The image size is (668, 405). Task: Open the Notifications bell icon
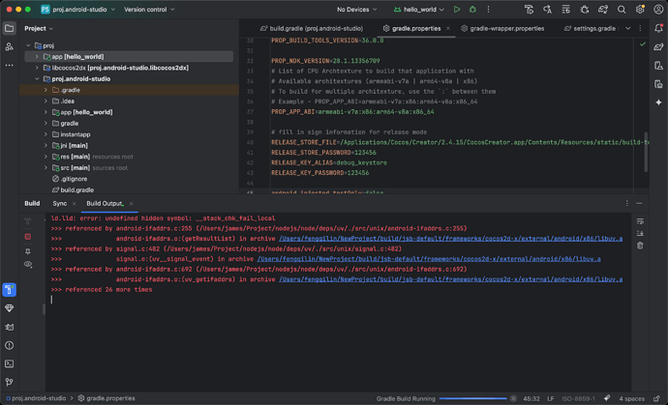658,29
